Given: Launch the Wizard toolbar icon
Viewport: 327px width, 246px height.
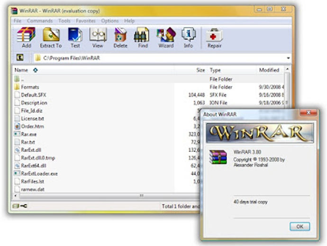Looking at the screenshot, I should (x=166, y=35).
